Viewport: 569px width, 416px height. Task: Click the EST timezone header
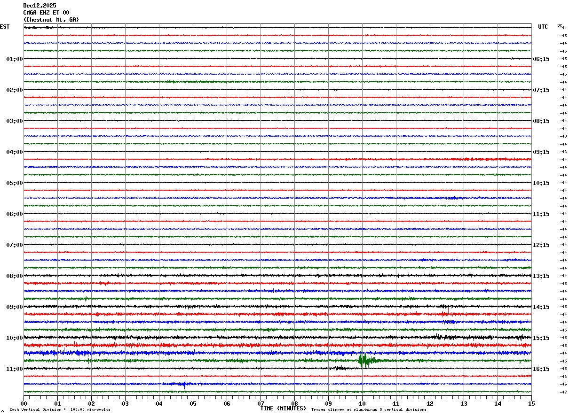(x=5, y=27)
